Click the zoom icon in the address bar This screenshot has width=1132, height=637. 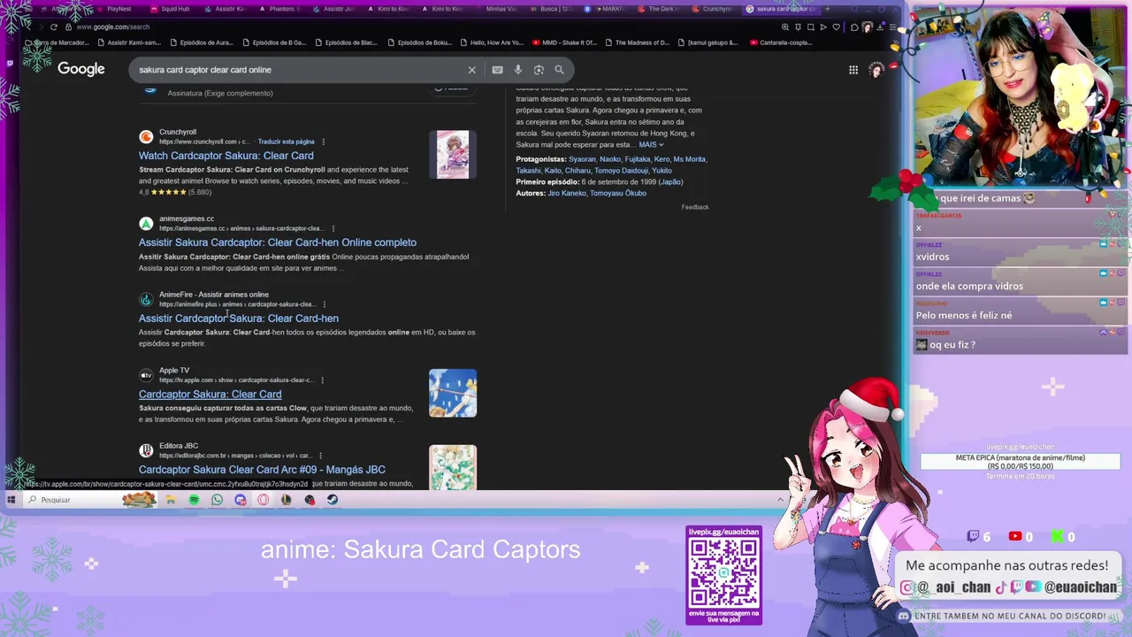click(x=785, y=27)
